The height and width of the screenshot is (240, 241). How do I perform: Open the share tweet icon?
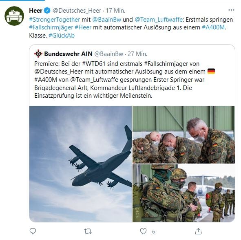coord(198,231)
